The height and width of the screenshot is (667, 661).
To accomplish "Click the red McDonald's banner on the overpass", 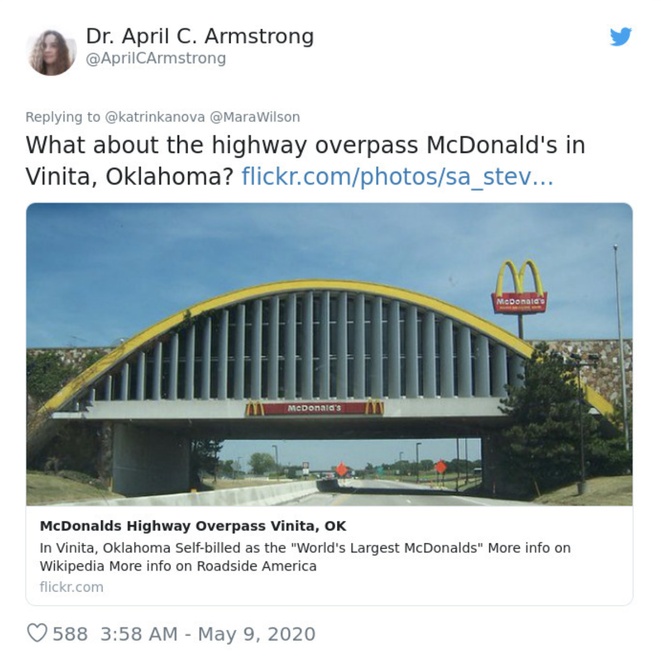I will [x=314, y=408].
